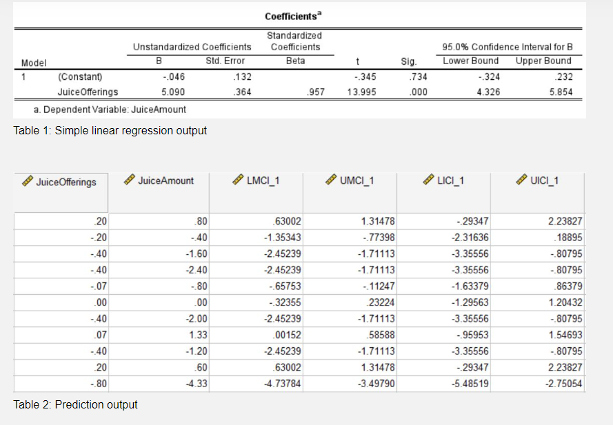Click the JuiceOfferings row label in Coefficients
This screenshot has height=425, width=613.
coord(88,92)
